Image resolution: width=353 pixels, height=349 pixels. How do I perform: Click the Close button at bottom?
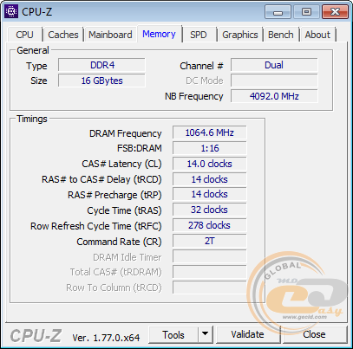click(x=314, y=334)
